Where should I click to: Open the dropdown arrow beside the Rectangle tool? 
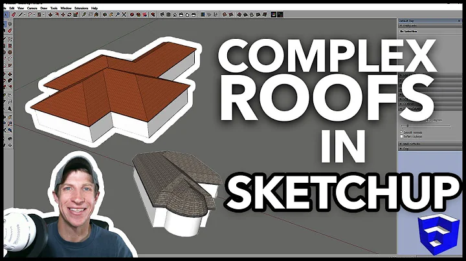(x=43, y=14)
